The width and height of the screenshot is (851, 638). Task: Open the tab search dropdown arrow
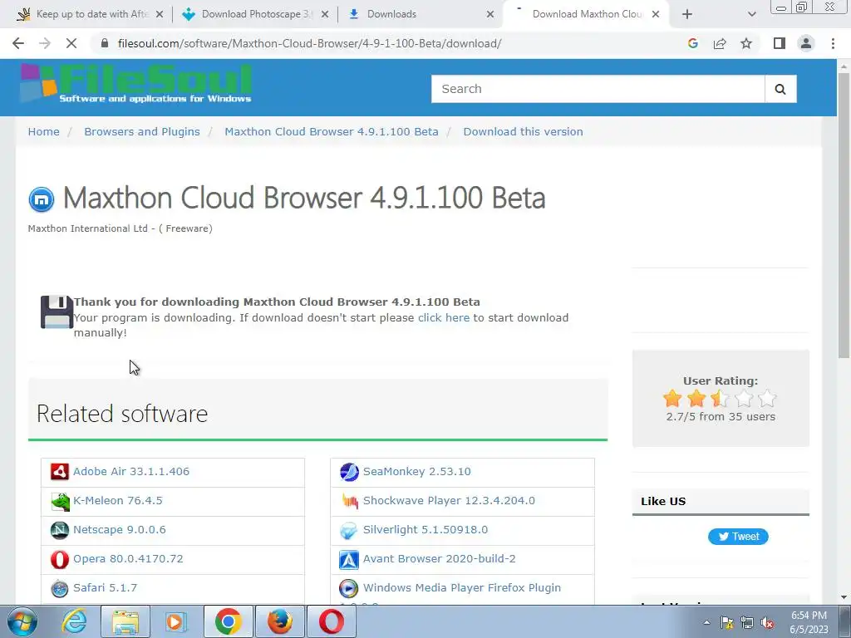(x=751, y=15)
